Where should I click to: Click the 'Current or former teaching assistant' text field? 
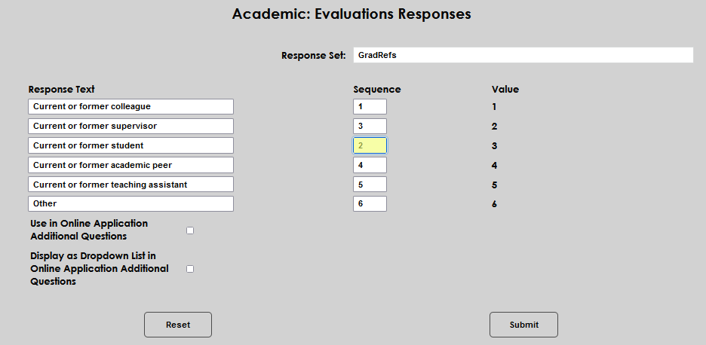point(131,185)
